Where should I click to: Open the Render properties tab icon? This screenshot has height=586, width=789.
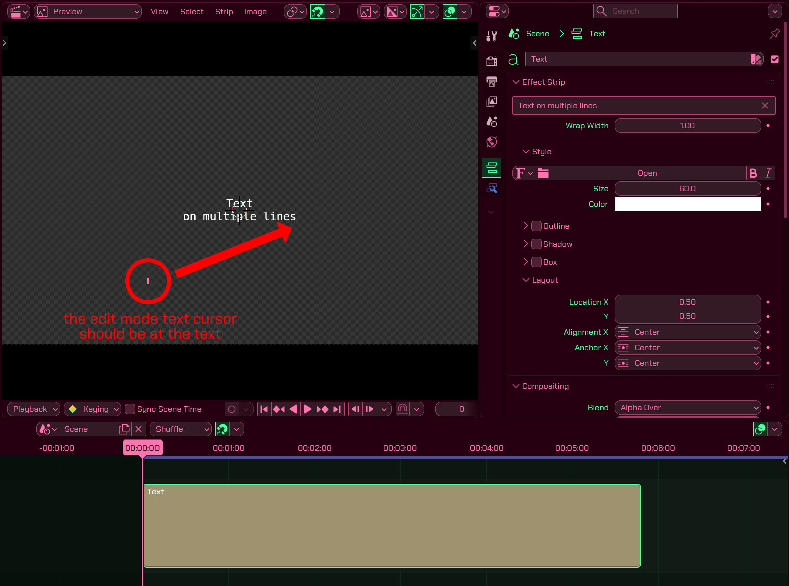(x=492, y=61)
